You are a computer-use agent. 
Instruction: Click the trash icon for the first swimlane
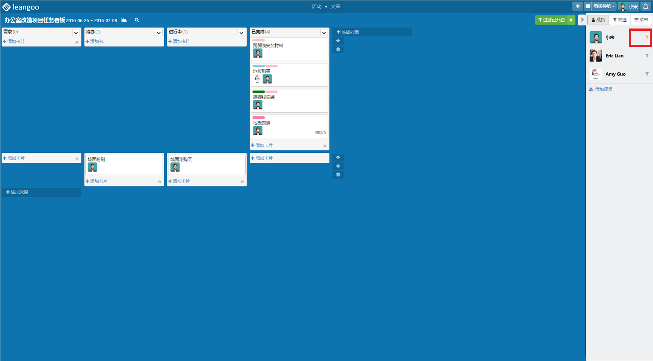(338, 49)
